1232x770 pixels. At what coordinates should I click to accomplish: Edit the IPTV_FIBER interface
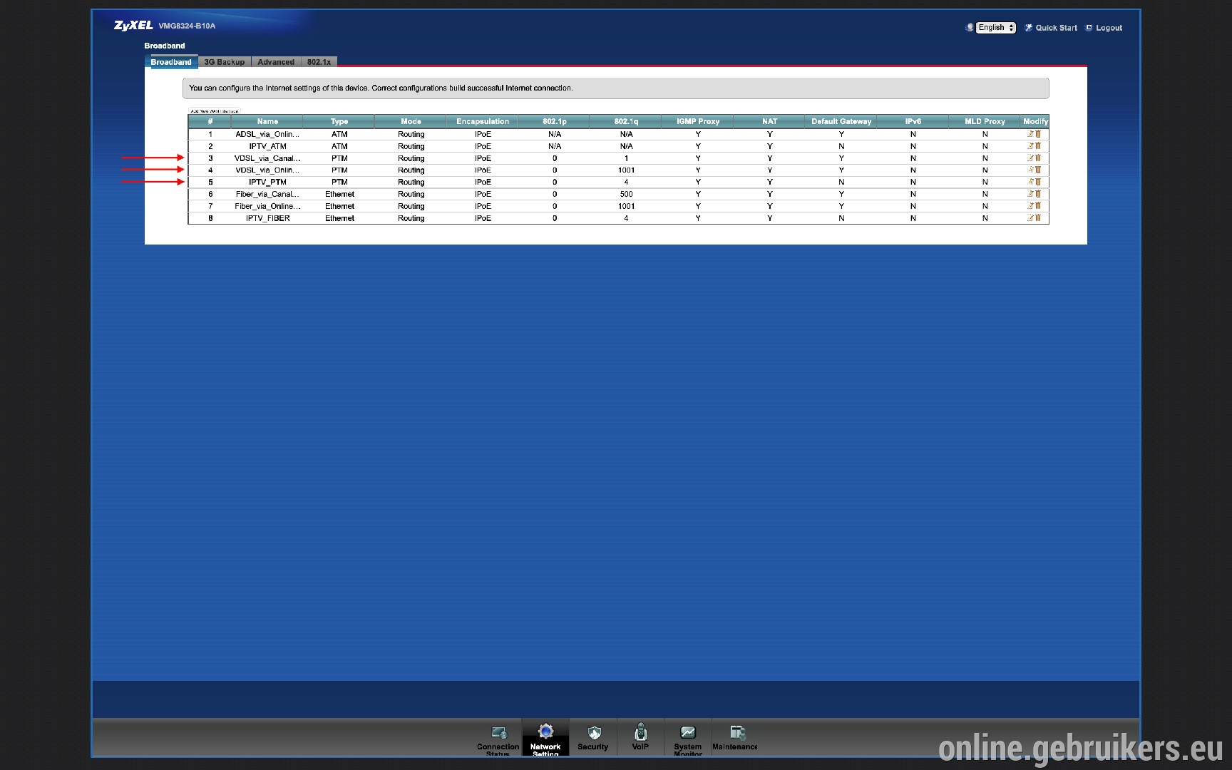[x=1030, y=218]
